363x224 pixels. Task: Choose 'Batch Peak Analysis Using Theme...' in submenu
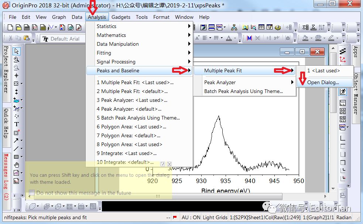point(245,91)
